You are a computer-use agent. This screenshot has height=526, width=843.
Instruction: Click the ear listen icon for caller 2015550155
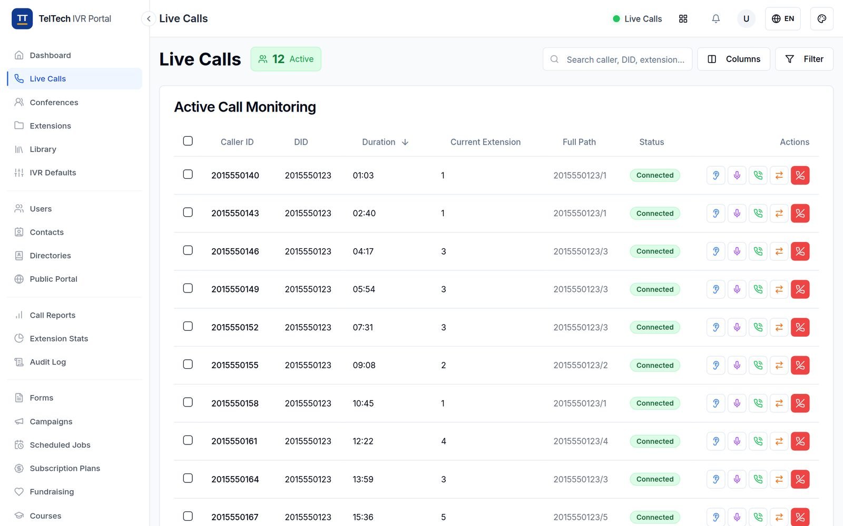pos(715,365)
